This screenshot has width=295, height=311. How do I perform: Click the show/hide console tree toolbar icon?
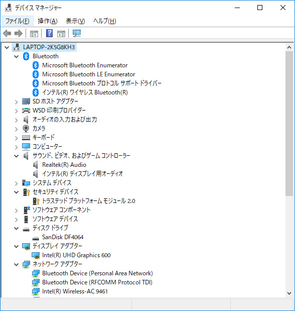click(34, 34)
